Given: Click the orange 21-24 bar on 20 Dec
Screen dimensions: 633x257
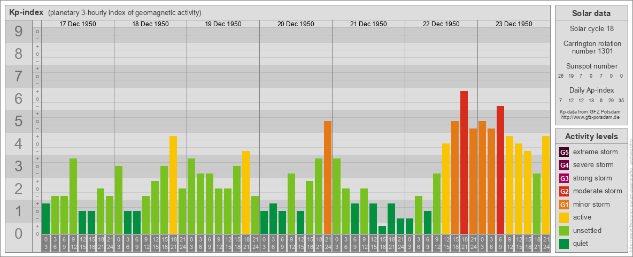Looking at the screenshot, I should coord(328,177).
